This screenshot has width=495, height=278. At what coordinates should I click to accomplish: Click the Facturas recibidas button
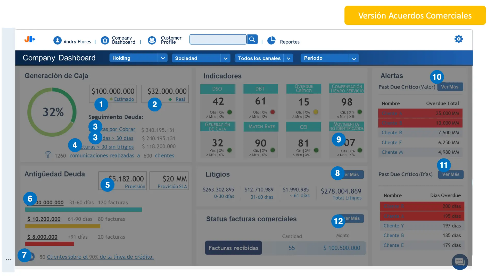233,248
